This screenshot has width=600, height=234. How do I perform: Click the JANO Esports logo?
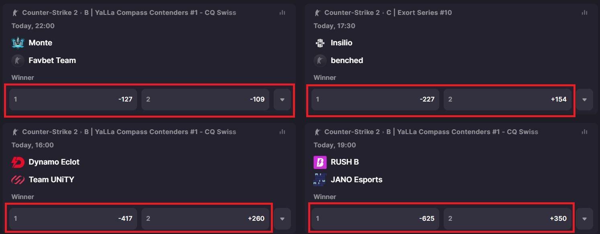pos(320,180)
